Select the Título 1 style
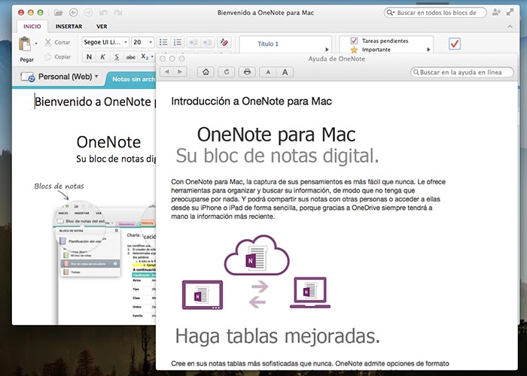 [x=268, y=44]
